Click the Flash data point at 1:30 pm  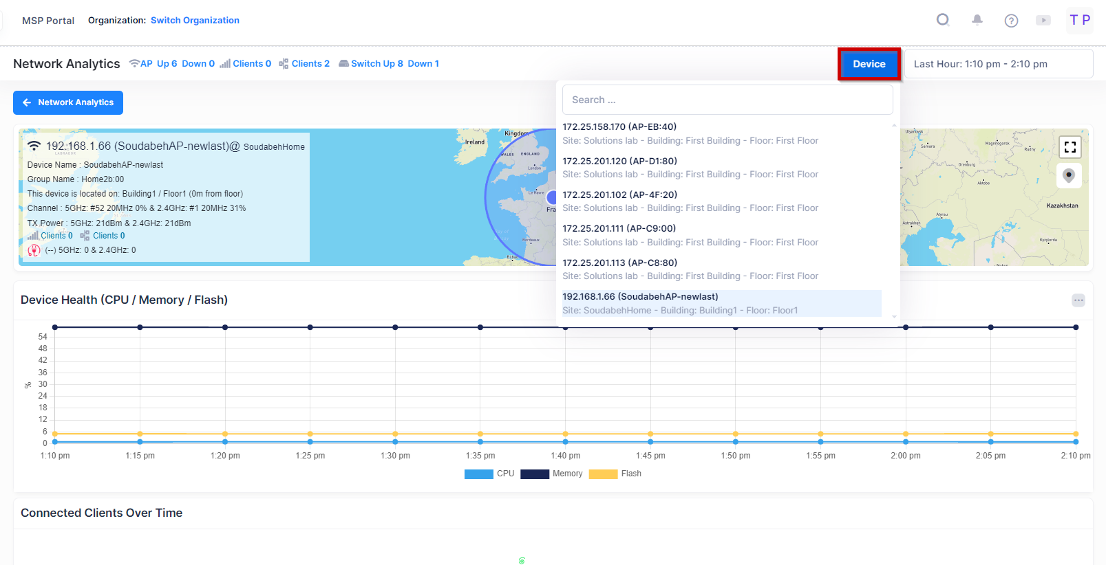395,434
